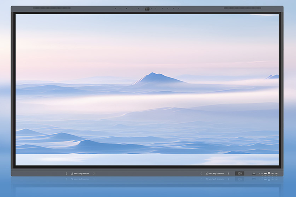Tap the right speaker grille on the top bezel
Image resolution: width=296 pixels, height=197 pixels.
[x=242, y=8]
